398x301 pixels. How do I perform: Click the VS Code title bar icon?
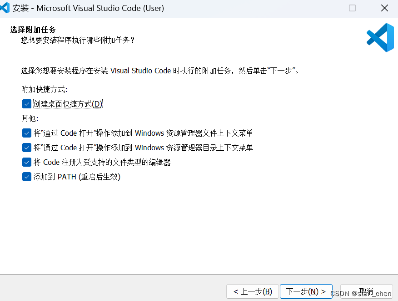tap(5, 8)
